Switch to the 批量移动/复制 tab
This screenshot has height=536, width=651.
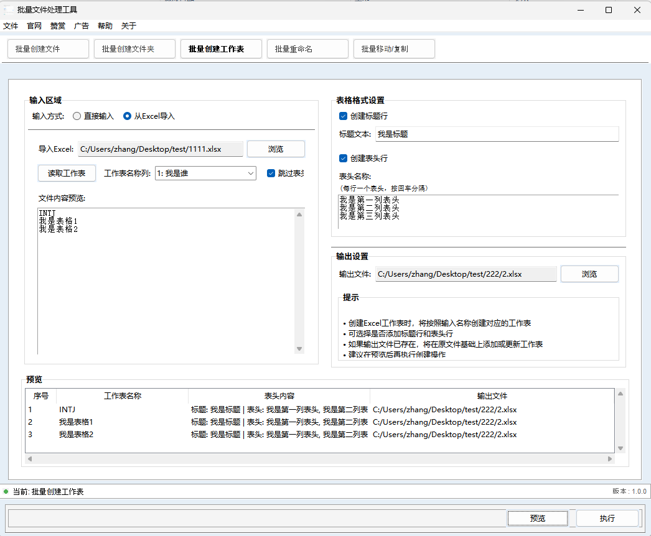point(394,49)
